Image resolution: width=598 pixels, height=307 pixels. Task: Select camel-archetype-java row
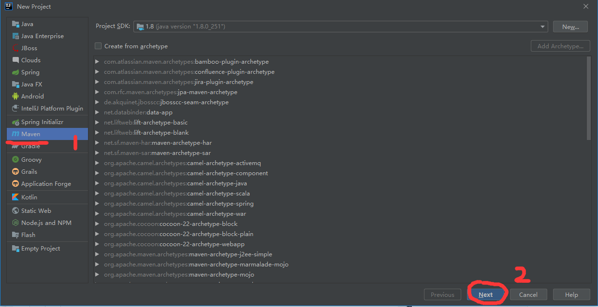(339, 183)
